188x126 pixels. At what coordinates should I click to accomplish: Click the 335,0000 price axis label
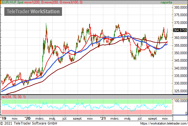[x=181, y=76]
